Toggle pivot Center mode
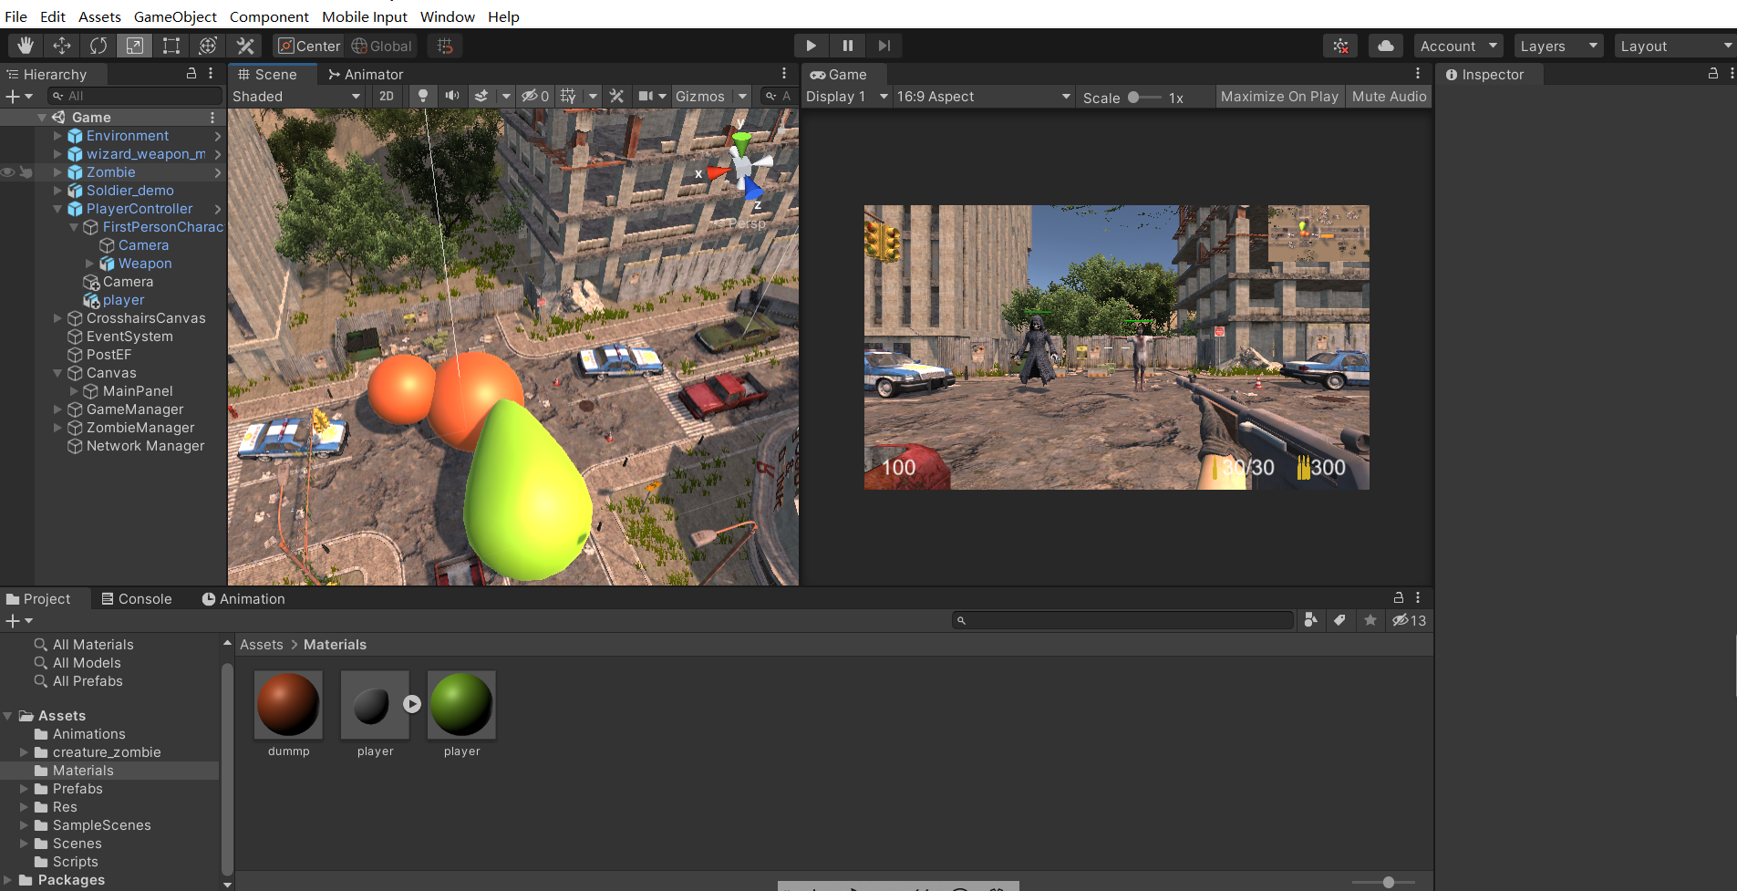This screenshot has width=1737, height=891. [308, 46]
